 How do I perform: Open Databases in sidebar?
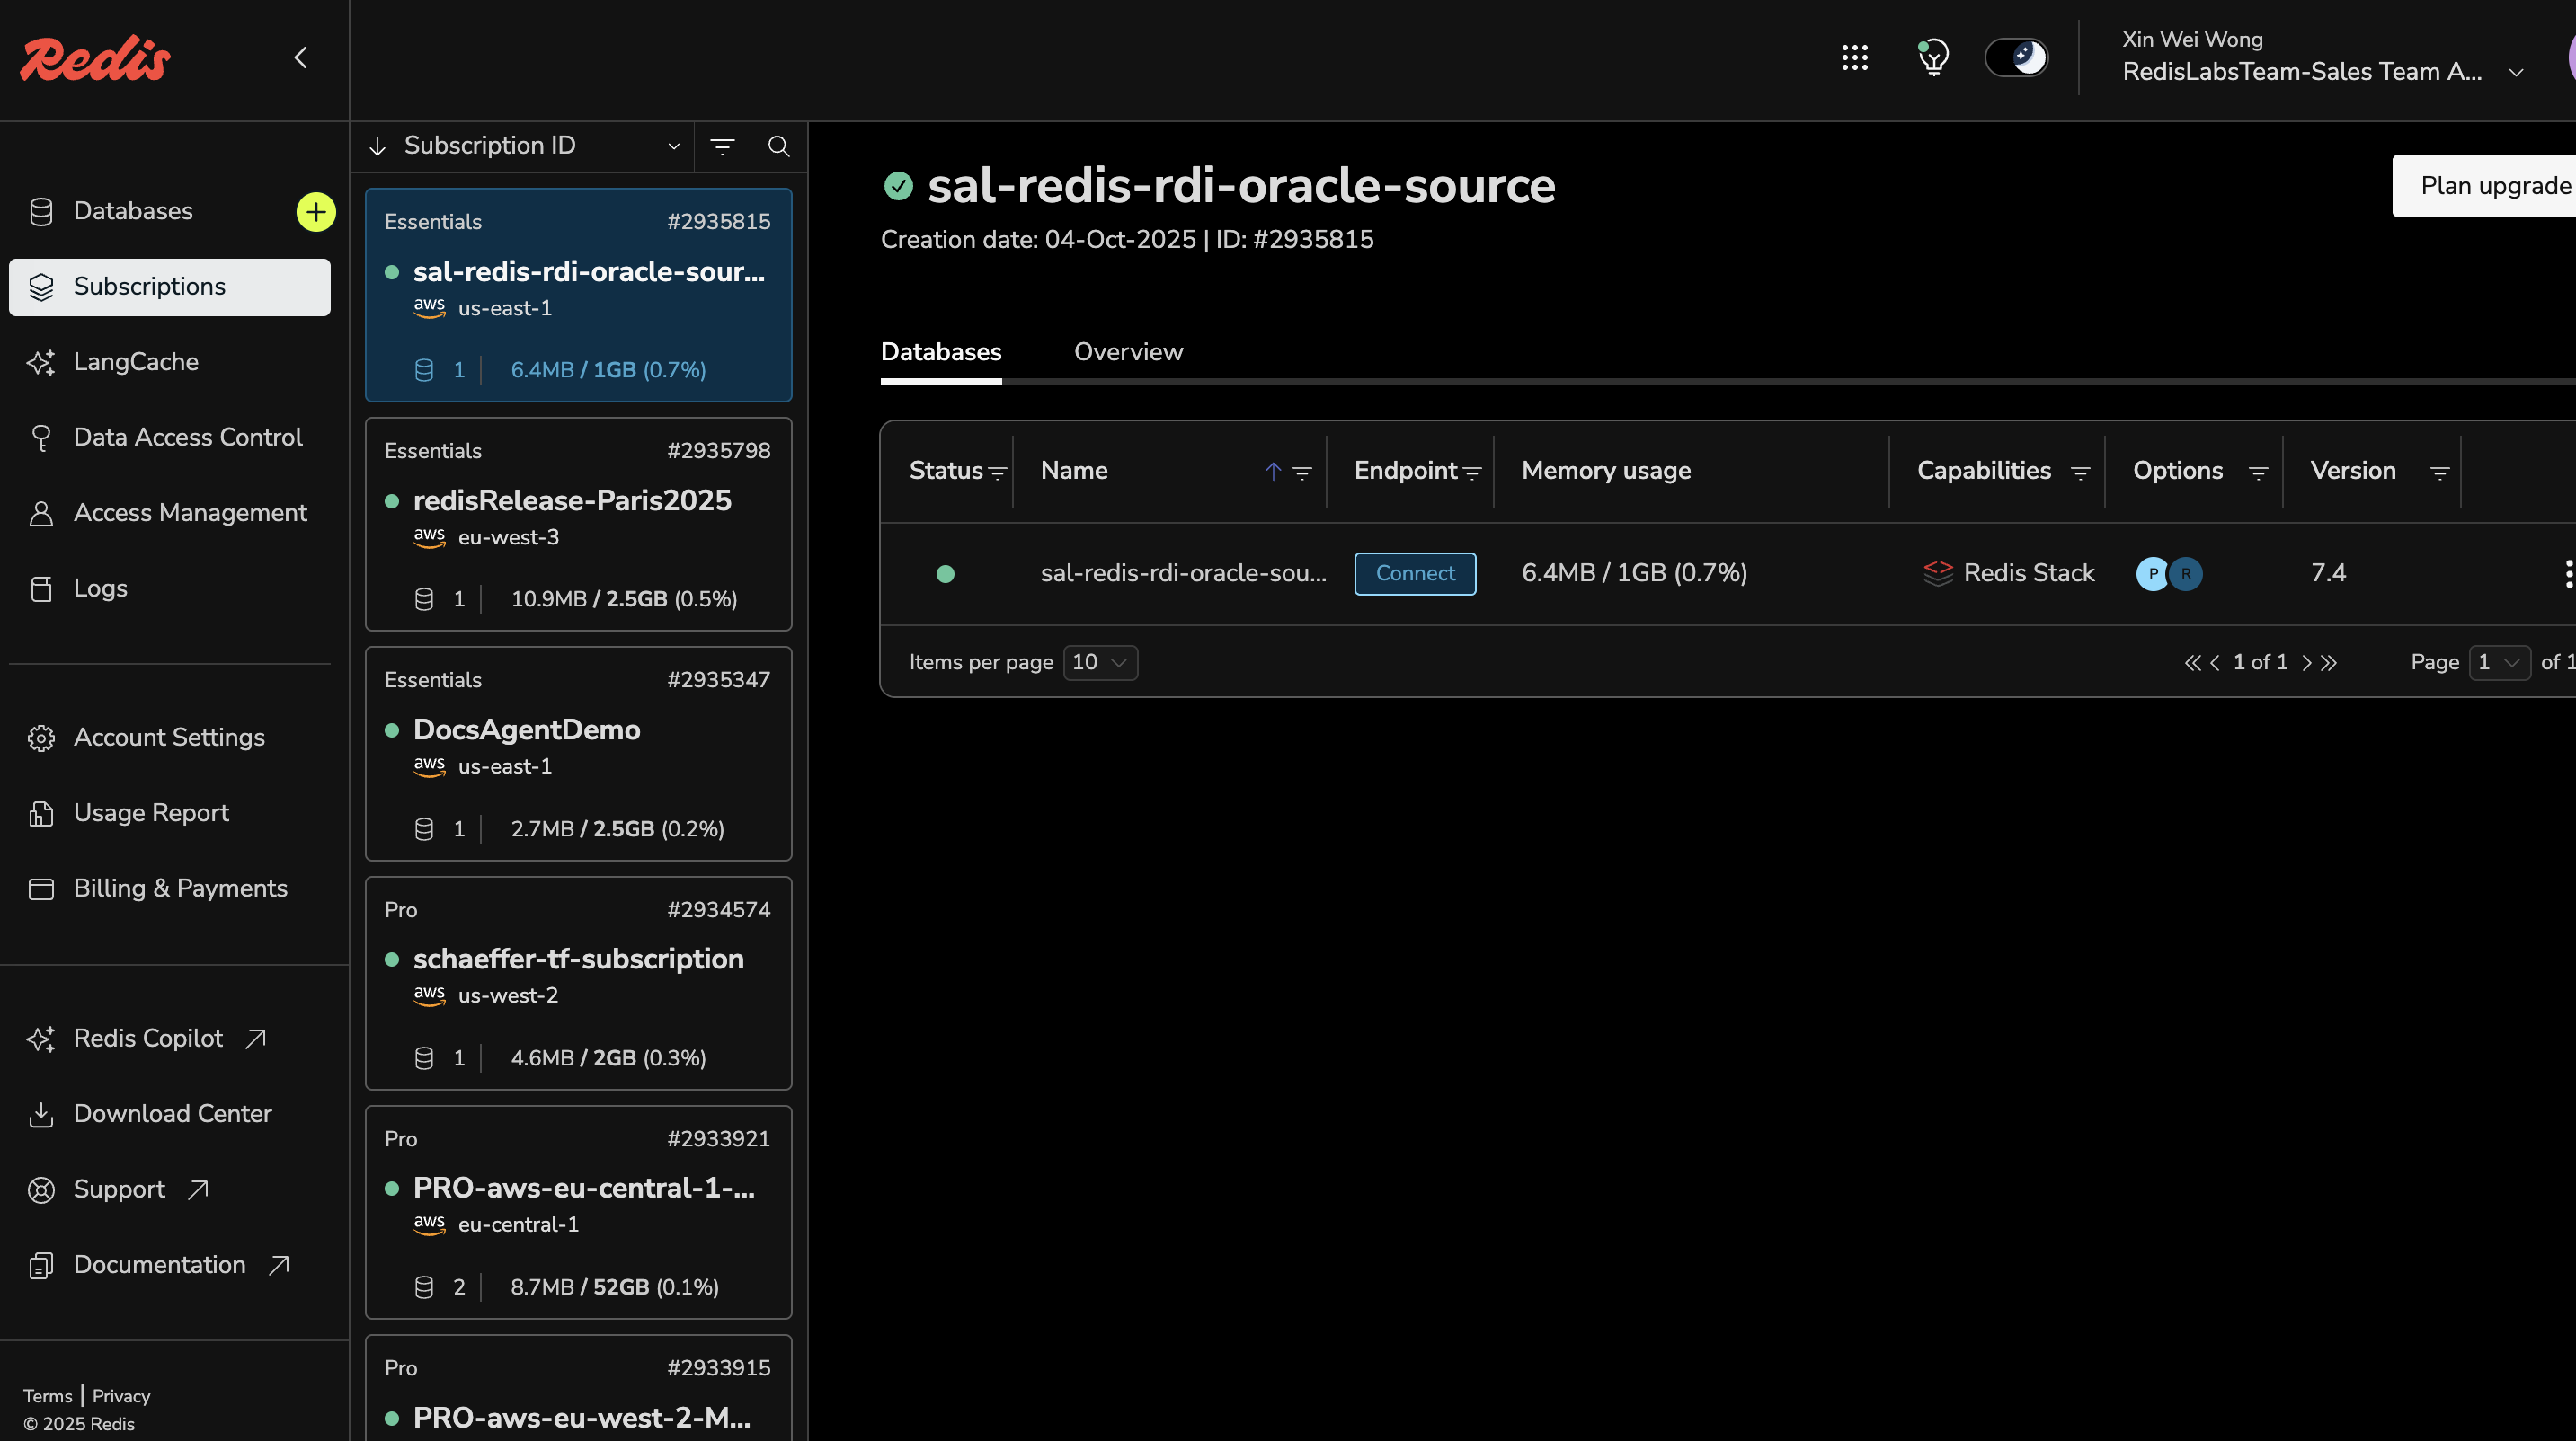point(132,211)
